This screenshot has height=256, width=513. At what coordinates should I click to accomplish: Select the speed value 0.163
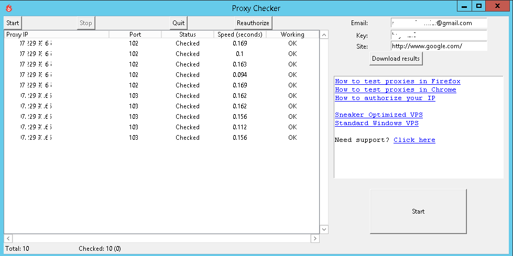coord(240,64)
